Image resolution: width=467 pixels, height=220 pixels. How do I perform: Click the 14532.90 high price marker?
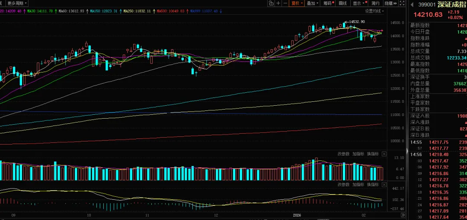[x=356, y=22]
